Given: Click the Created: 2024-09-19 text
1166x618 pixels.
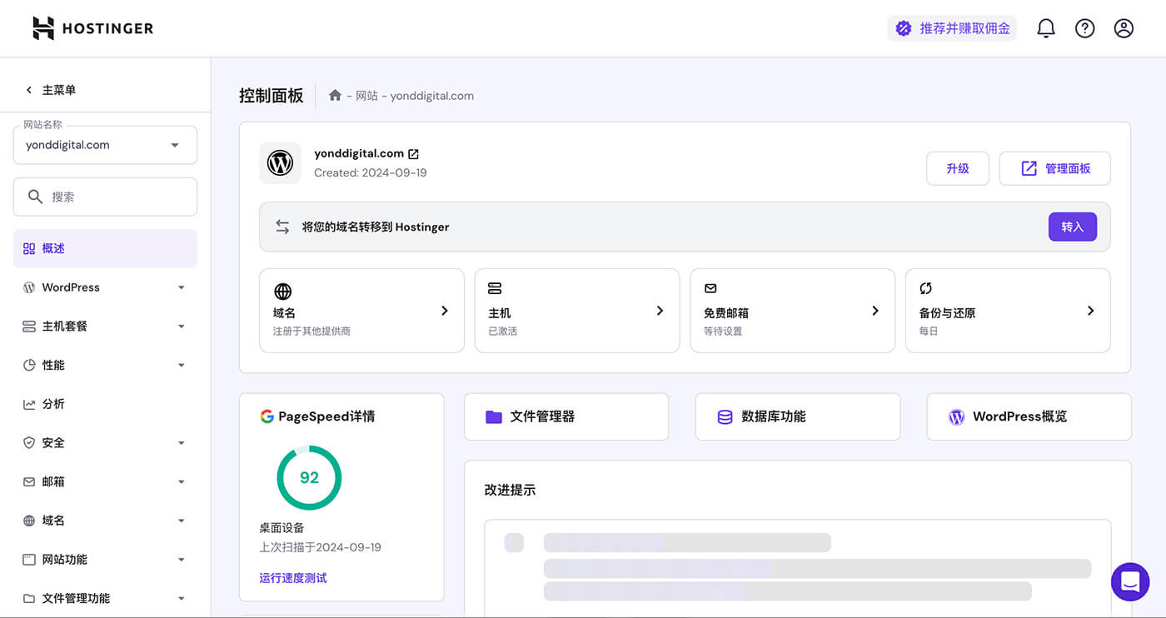Looking at the screenshot, I should (x=371, y=173).
